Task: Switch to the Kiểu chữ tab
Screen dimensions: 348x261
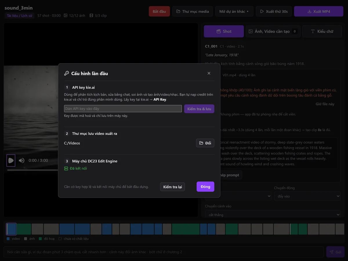Action: pyautogui.click(x=322, y=31)
